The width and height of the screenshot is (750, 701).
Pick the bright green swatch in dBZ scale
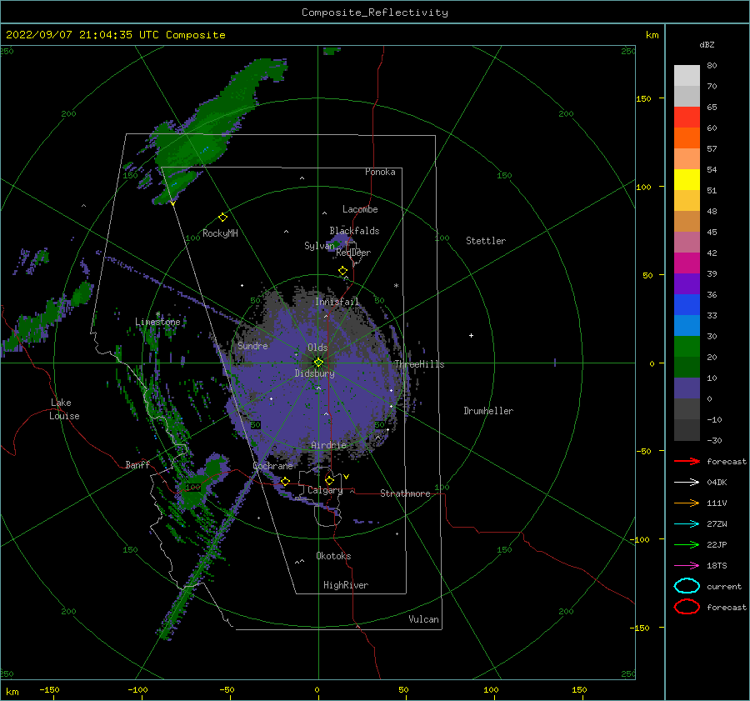687,347
